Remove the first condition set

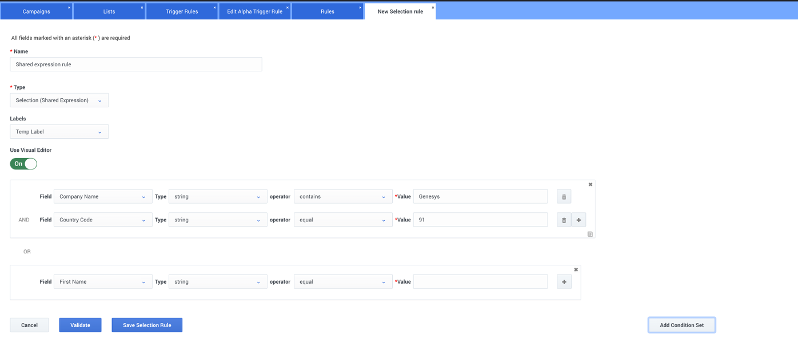point(590,184)
